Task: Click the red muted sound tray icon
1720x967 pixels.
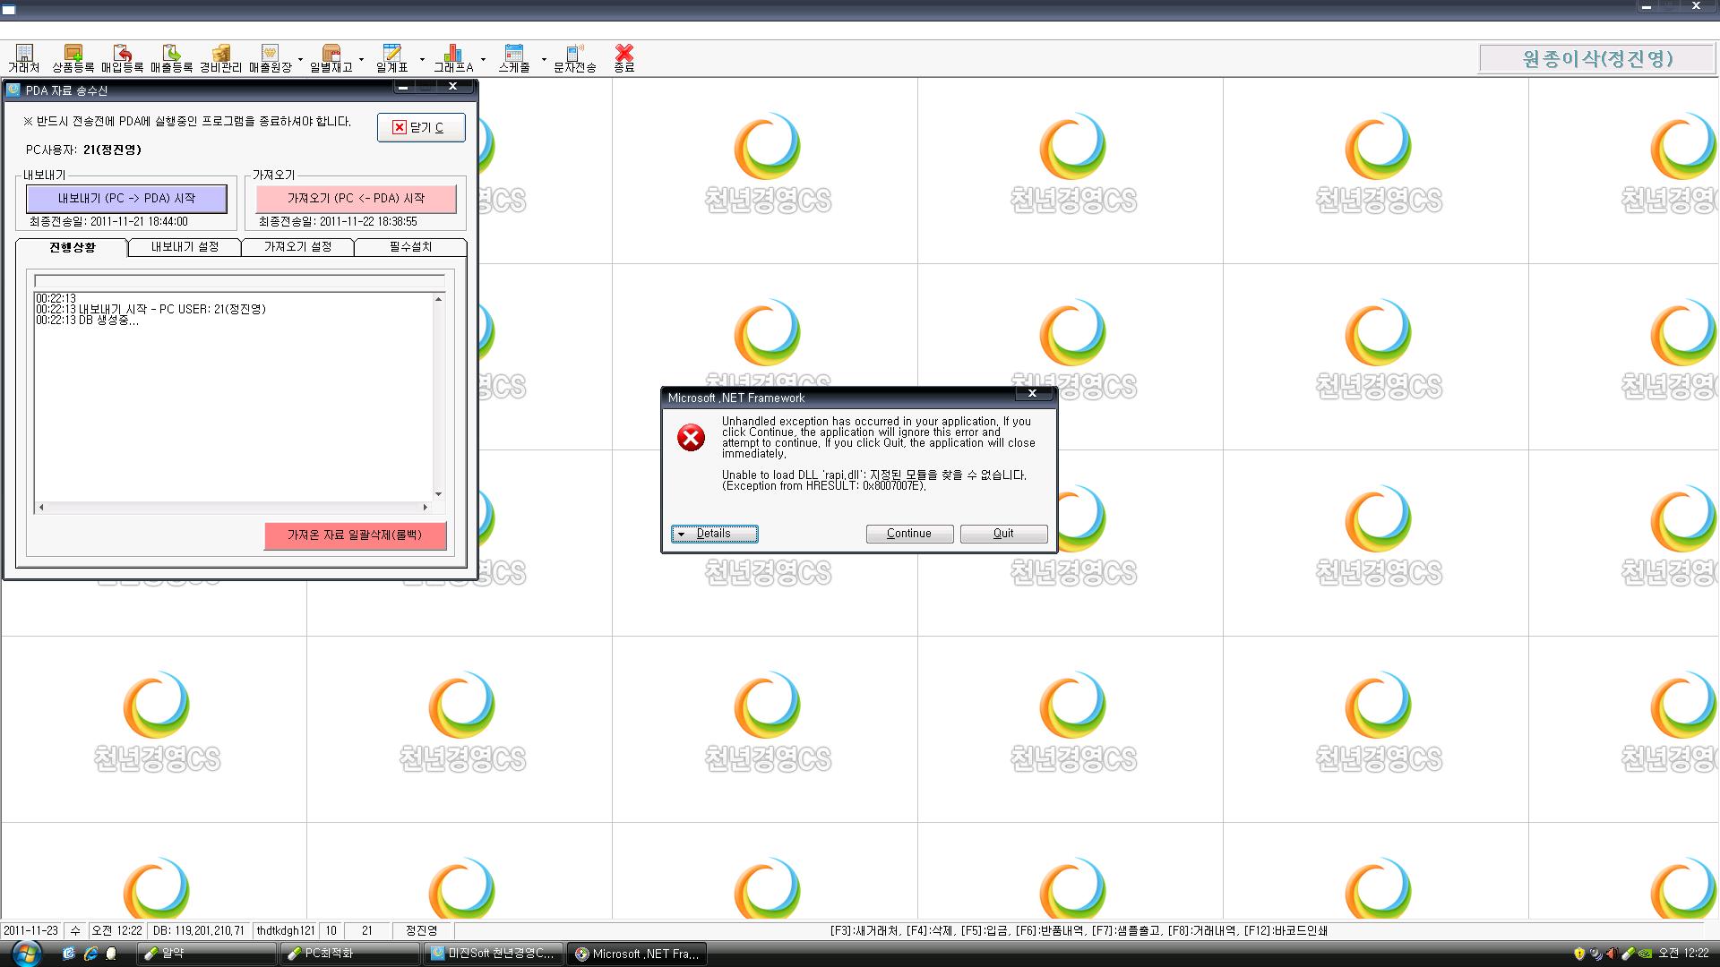Action: click(1611, 954)
